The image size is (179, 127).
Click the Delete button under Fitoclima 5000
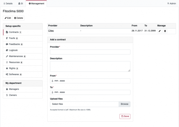[18, 18]
